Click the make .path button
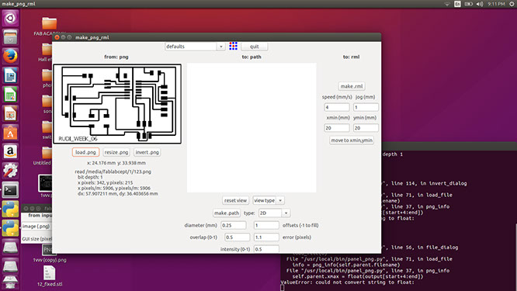This screenshot has height=291, width=517. [227, 213]
